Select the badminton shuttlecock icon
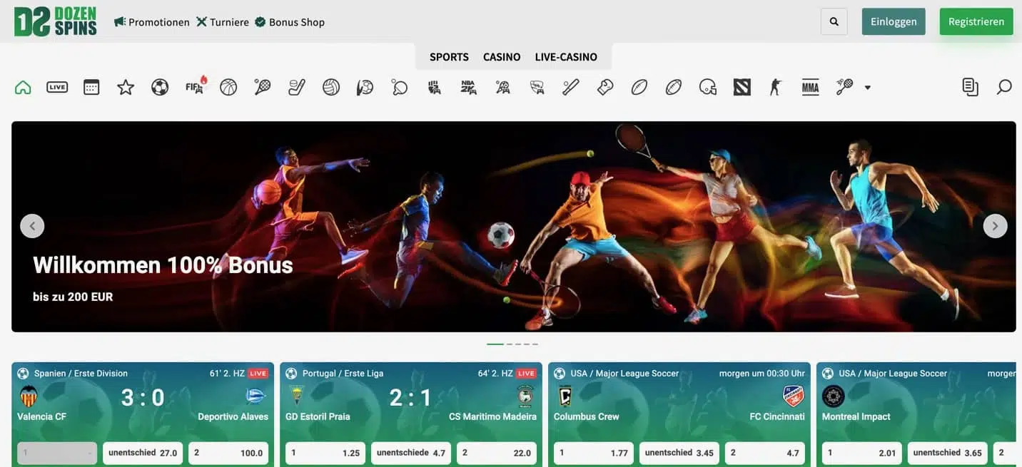The image size is (1022, 467). (844, 87)
